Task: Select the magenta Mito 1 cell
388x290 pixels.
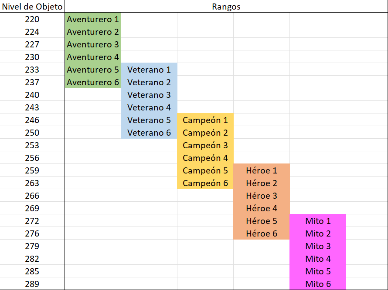Action: click(x=318, y=221)
